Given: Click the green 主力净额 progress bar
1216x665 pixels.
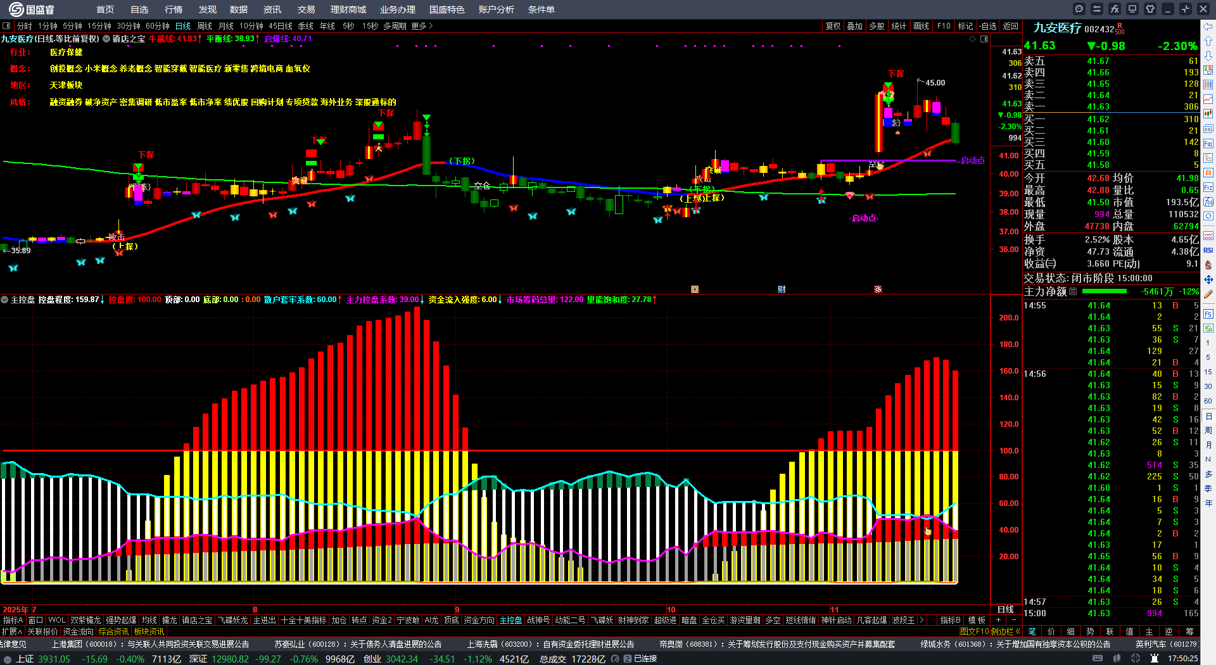Looking at the screenshot, I should (1105, 292).
